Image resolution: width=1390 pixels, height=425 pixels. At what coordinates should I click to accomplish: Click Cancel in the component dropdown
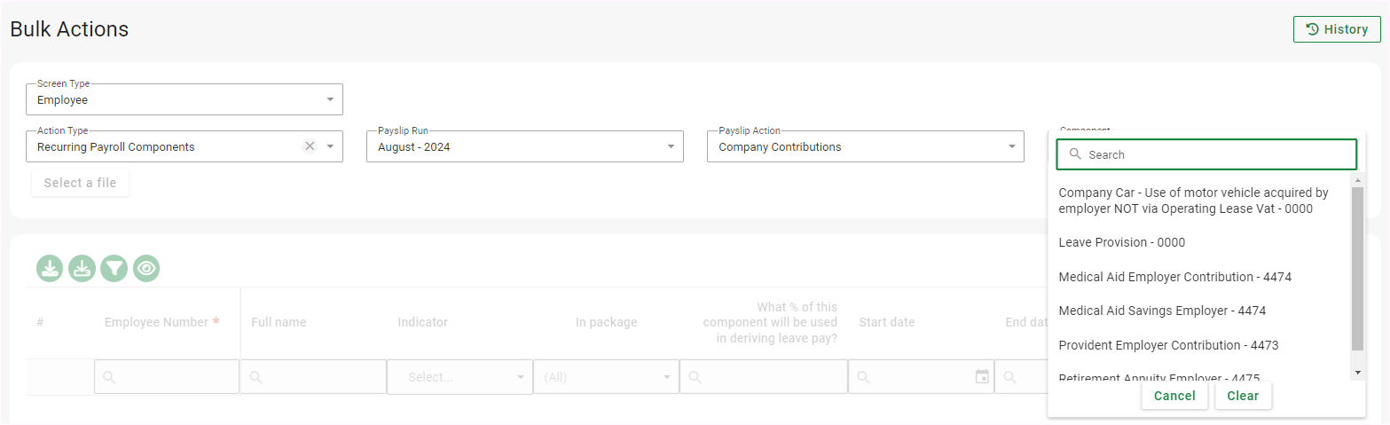click(1174, 396)
